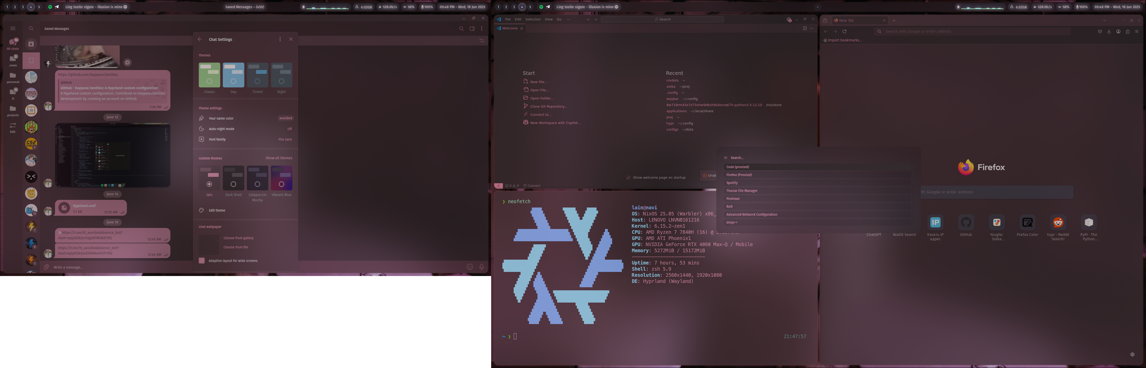Select Thunar File Manager in launcher

tap(817, 191)
